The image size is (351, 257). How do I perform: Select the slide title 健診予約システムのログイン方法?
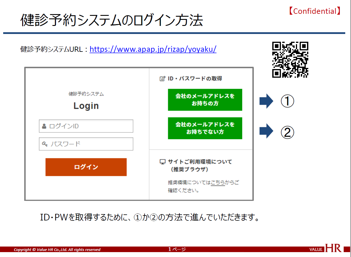[x=112, y=21]
